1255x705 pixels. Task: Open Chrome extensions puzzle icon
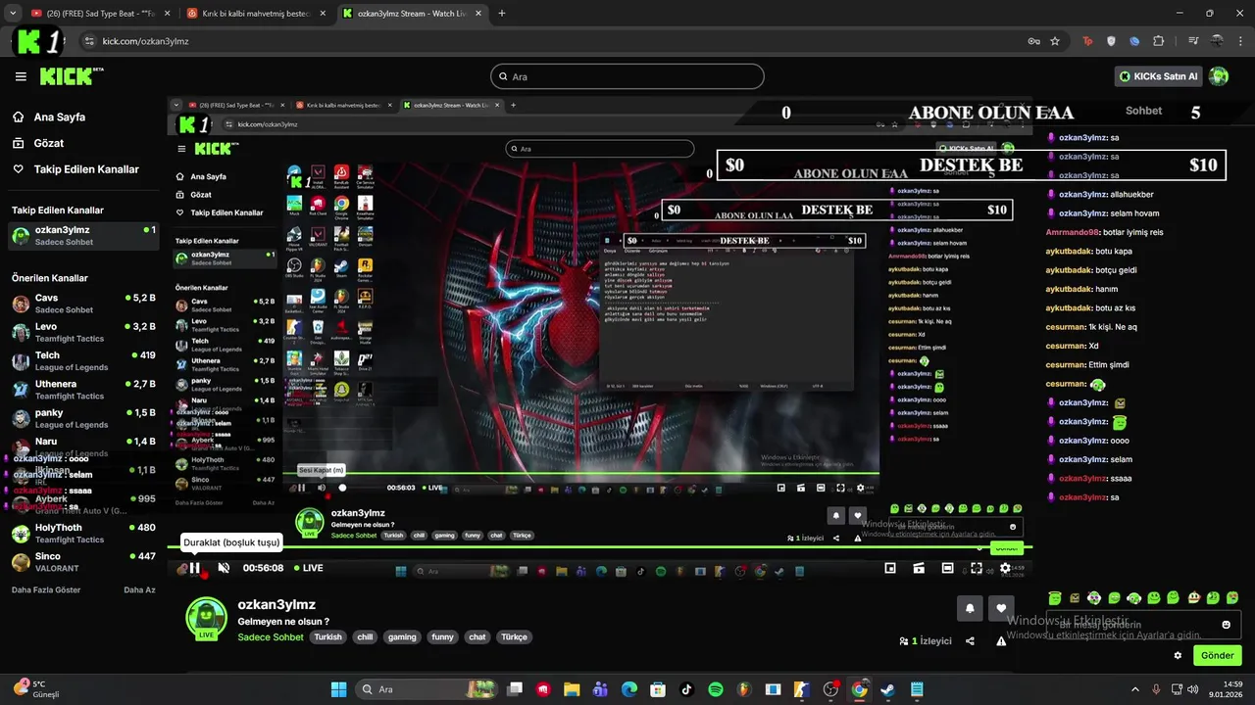coord(1159,41)
